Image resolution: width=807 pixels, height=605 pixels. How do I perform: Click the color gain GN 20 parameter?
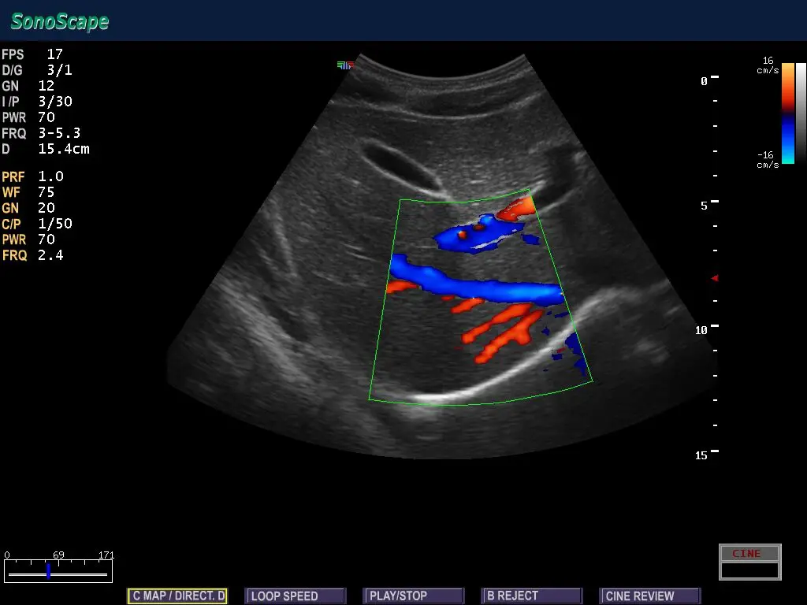(x=28, y=208)
